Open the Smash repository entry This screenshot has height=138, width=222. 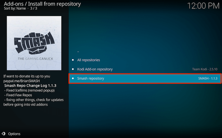[x=145, y=78]
